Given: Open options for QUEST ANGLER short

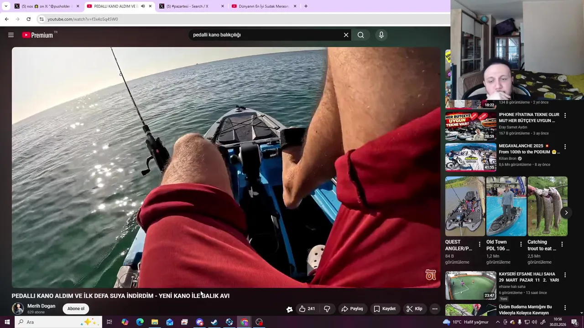Looking at the screenshot, I should click(x=480, y=244).
